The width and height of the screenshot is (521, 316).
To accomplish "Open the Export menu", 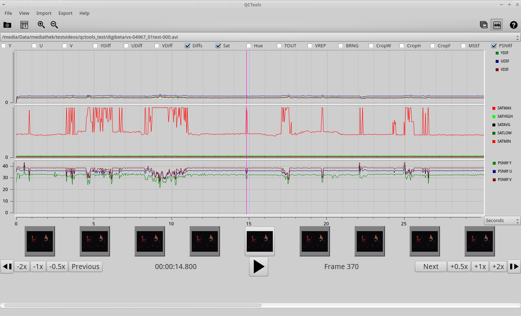I will [x=65, y=13].
